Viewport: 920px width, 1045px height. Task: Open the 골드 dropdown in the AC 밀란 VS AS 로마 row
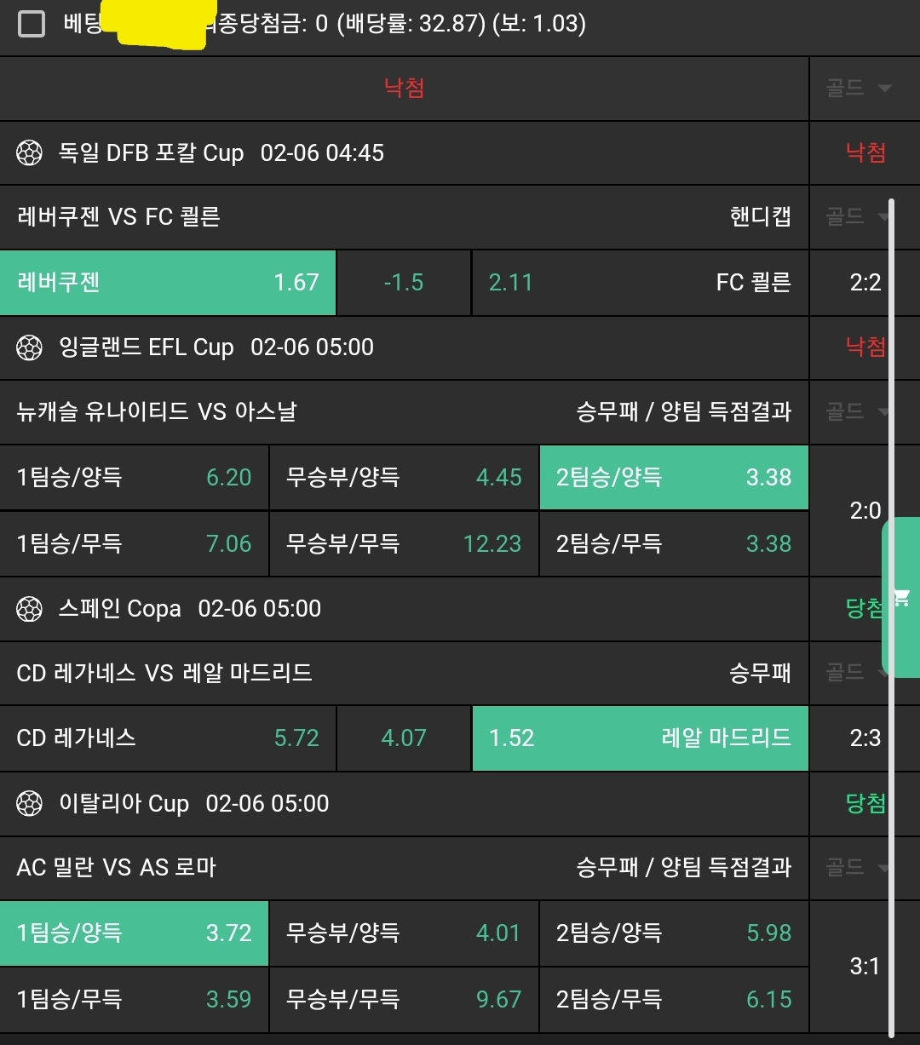pyautogui.click(x=858, y=868)
